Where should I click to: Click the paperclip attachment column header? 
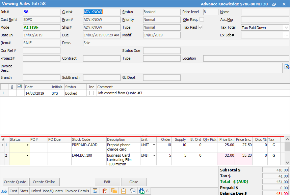coord(12,87)
